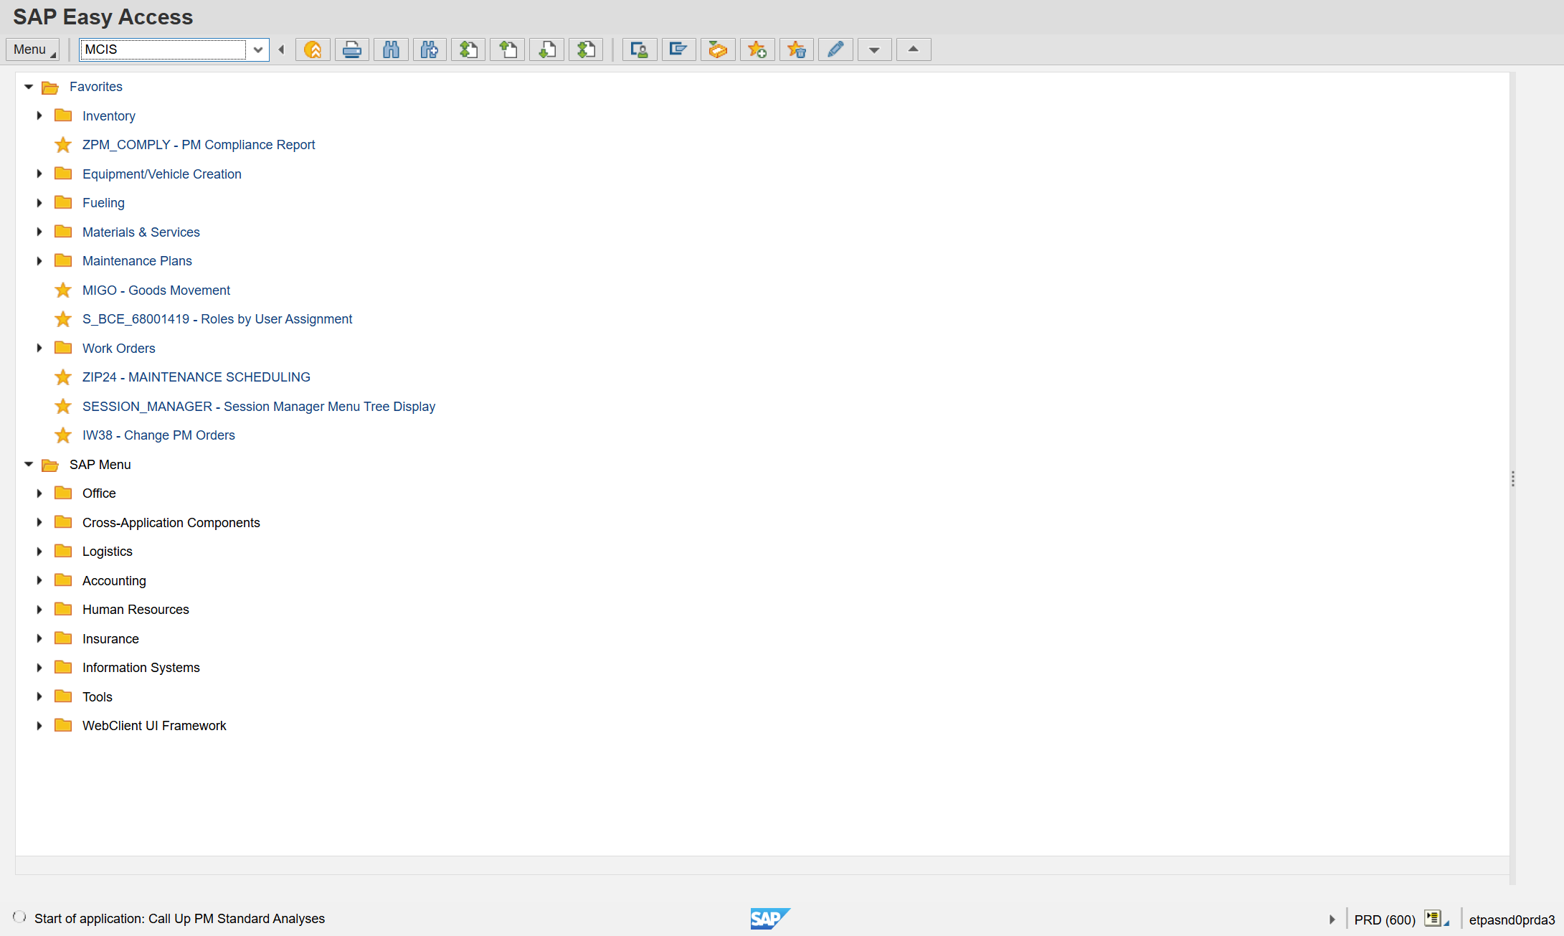Viewport: 1564px width, 936px height.
Task: Expand the Inventory folder
Action: click(39, 115)
